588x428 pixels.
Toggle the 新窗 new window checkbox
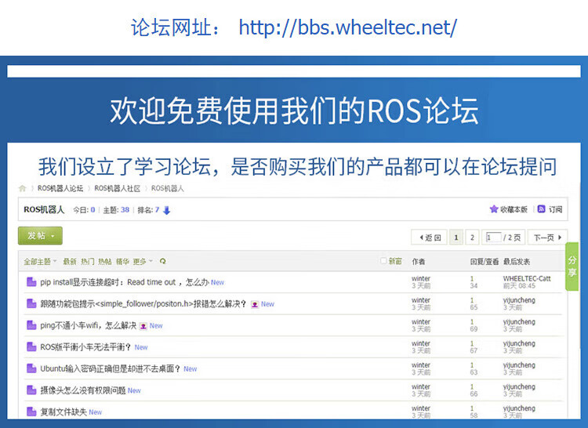(x=383, y=261)
